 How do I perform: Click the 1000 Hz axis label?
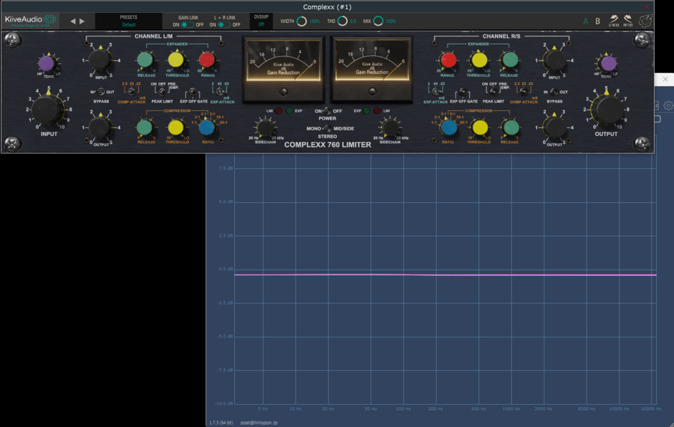pos(511,409)
